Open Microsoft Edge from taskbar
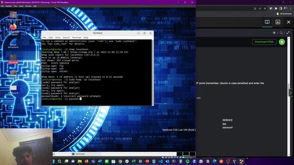Screen dimensions: 294x165 coord(215,161)
